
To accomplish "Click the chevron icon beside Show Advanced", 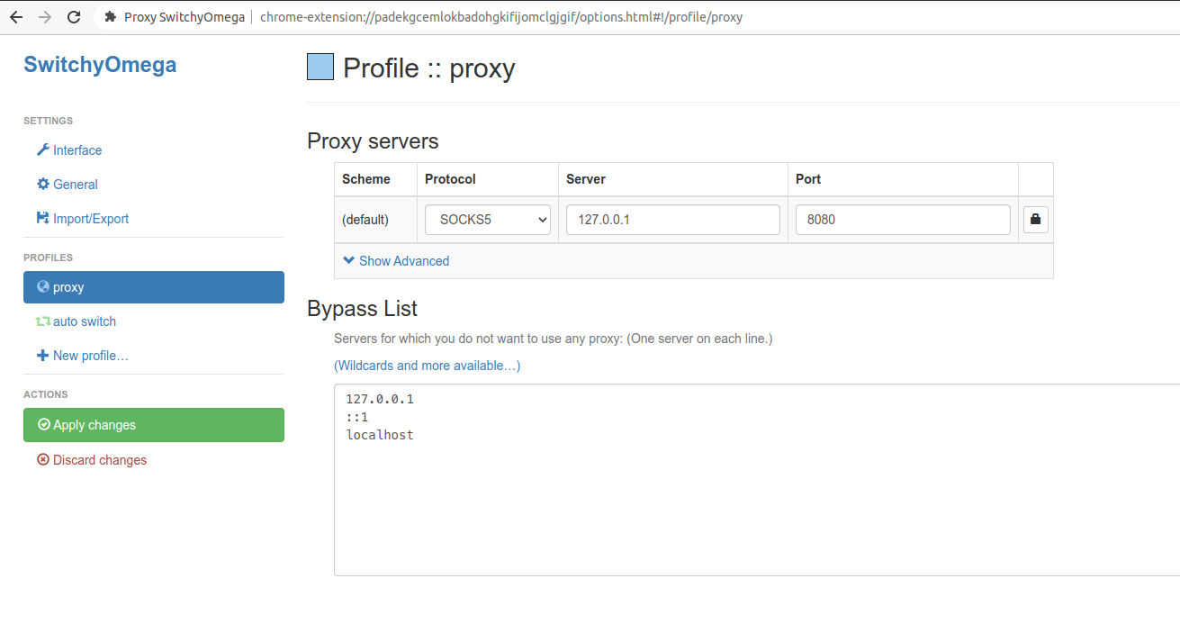I will tap(349, 260).
